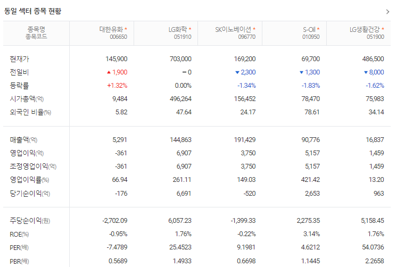Click the 영업이익(억) row label
The width and height of the screenshot is (396, 267).
27,153
